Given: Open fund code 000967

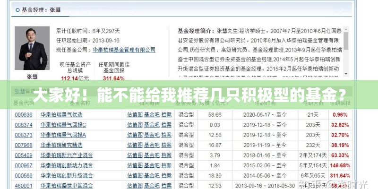Looking at the screenshot, I should 23,165.
